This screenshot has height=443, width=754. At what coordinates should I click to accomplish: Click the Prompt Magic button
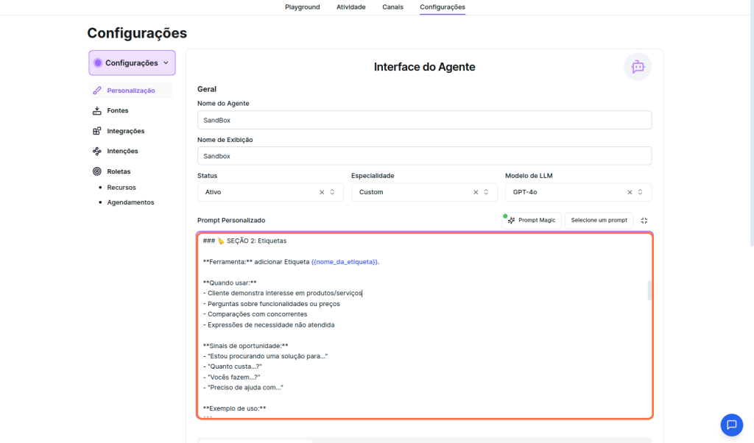click(x=532, y=221)
